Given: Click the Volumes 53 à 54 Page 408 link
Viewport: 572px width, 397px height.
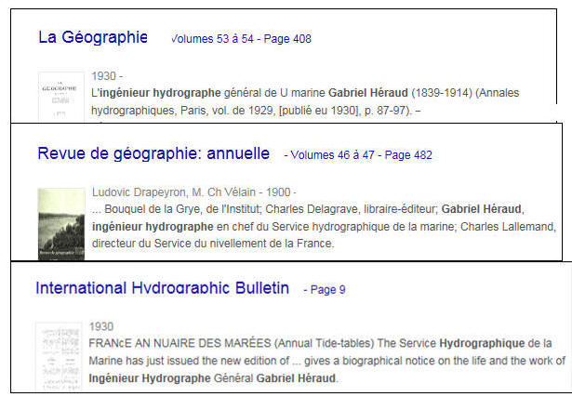Looking at the screenshot, I should point(242,39).
